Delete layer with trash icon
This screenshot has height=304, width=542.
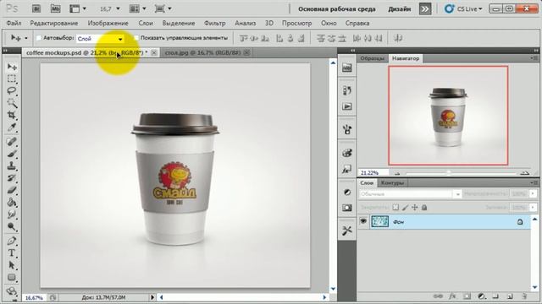pyautogui.click(x=524, y=296)
